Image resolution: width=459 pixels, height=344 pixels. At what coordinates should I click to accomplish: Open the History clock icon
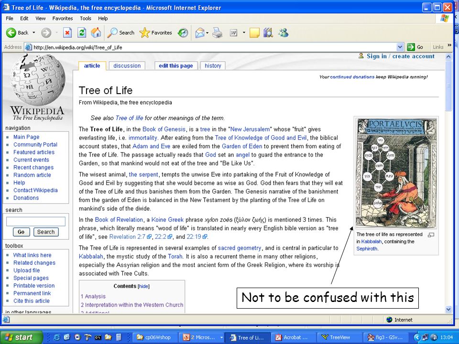(x=183, y=33)
